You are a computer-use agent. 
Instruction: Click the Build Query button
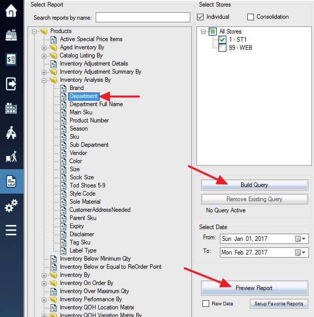[x=254, y=185]
